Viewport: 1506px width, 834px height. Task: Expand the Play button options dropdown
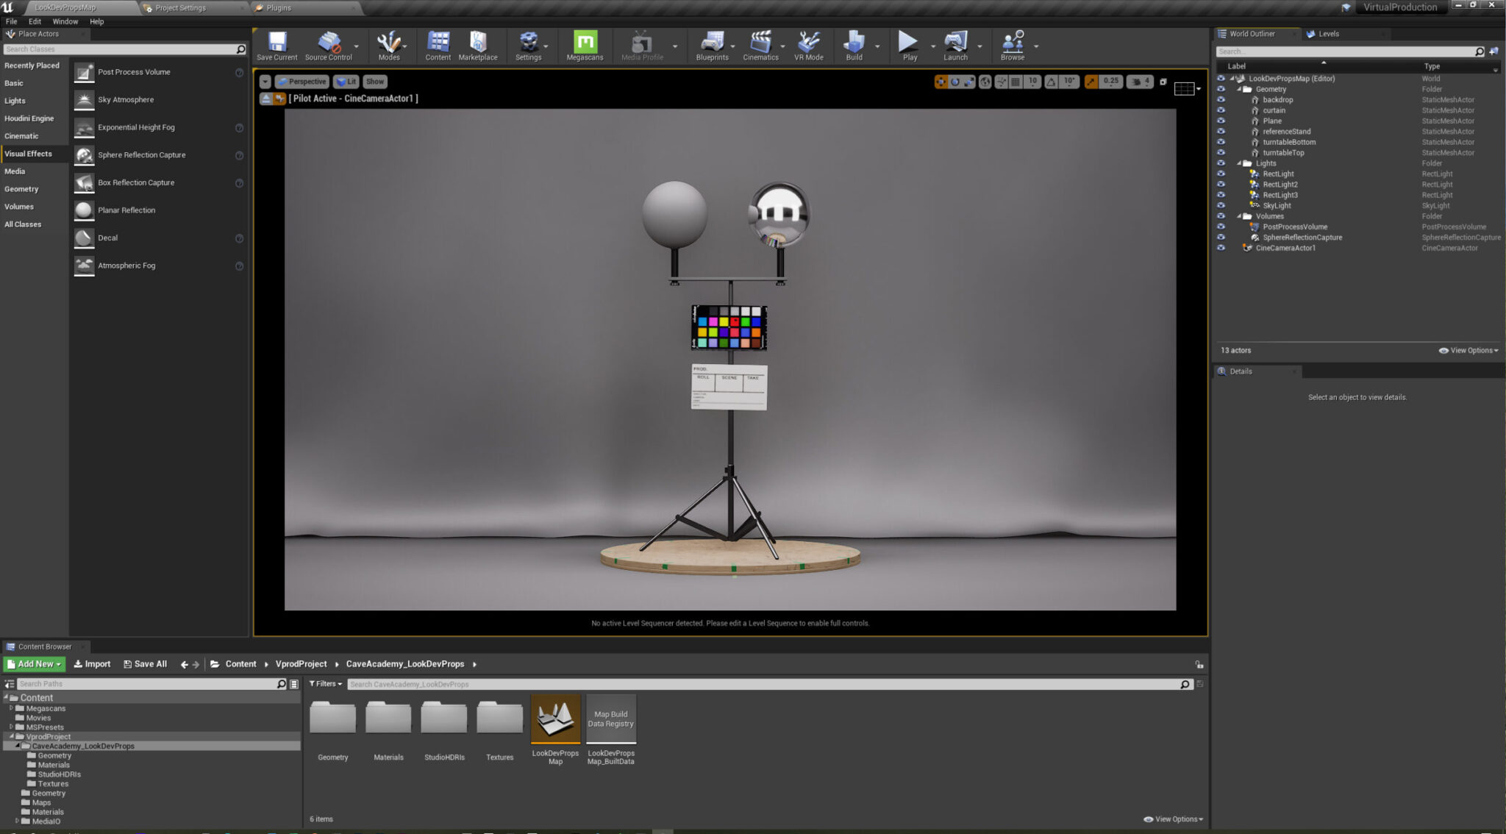click(x=934, y=46)
